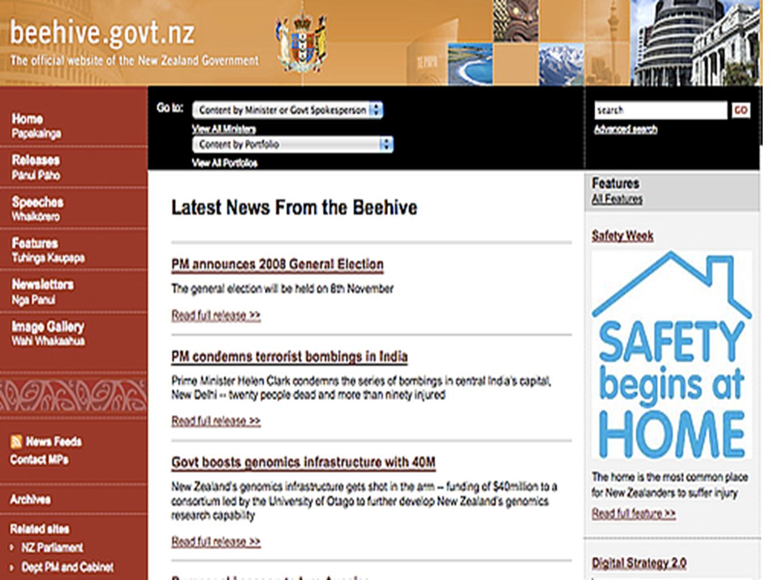The height and width of the screenshot is (580, 774).
Task: Open the NZ Parliament related site link
Action: click(52, 548)
